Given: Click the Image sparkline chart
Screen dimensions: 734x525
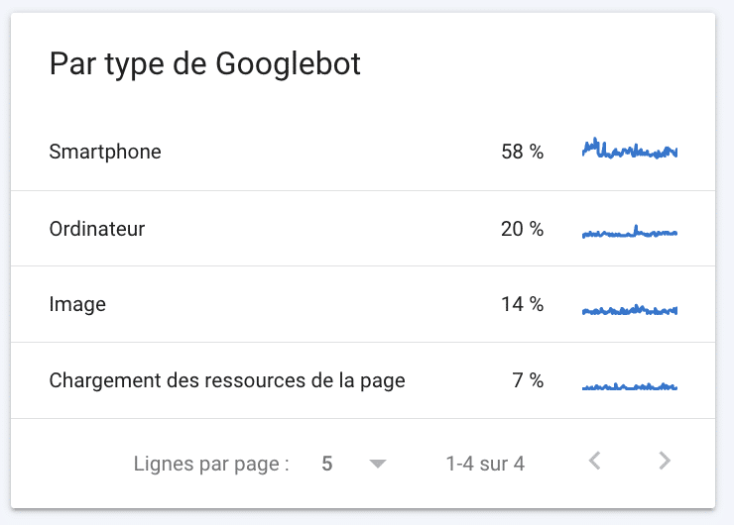Looking at the screenshot, I should click(630, 309).
